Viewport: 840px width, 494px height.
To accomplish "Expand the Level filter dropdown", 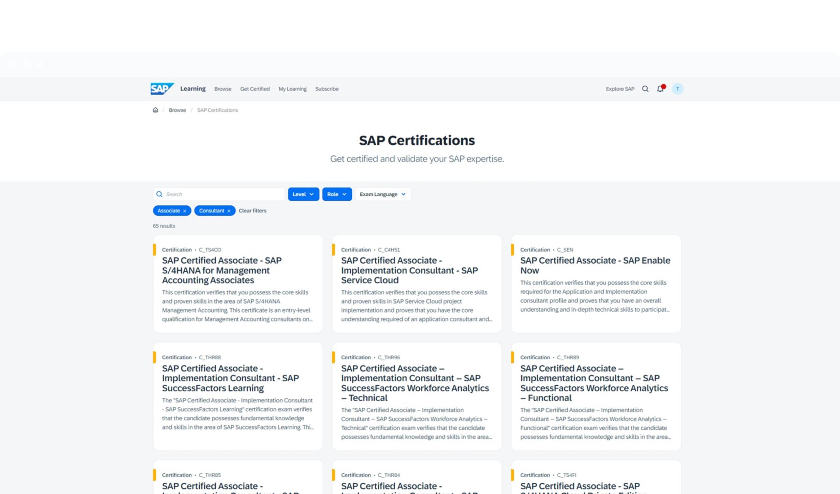I will [x=303, y=194].
